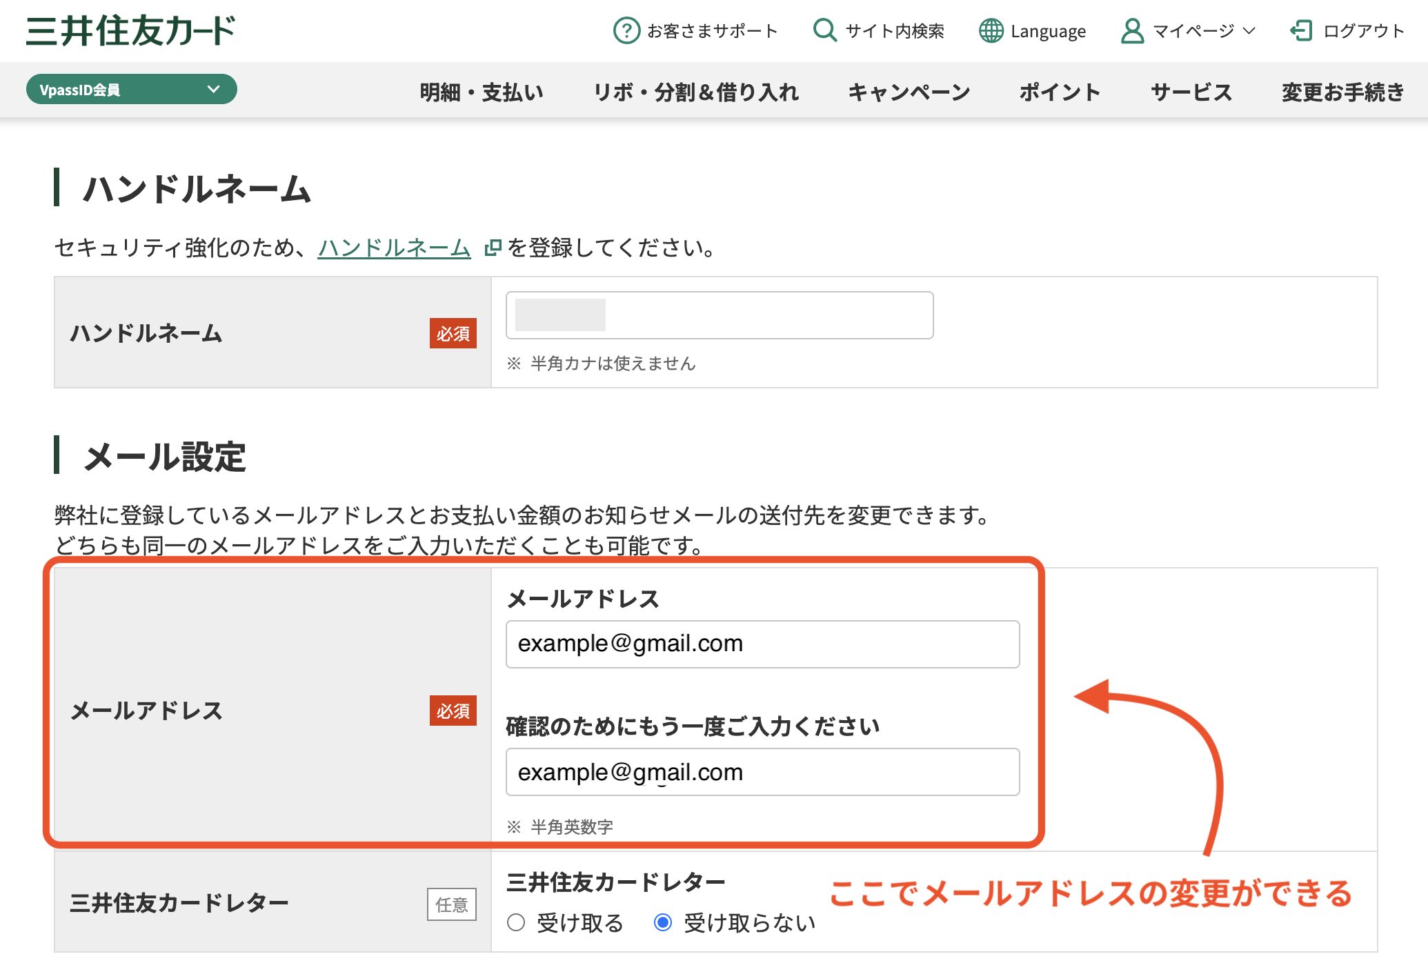This screenshot has width=1428, height=963.
Task: Click the logout door icon
Action: pos(1300,31)
